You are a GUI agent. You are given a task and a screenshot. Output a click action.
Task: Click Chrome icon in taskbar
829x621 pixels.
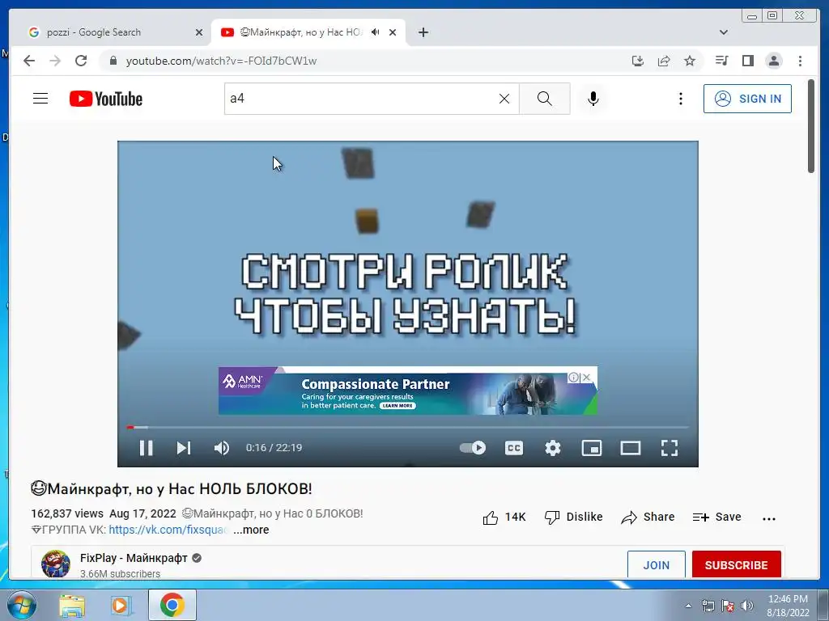172,605
